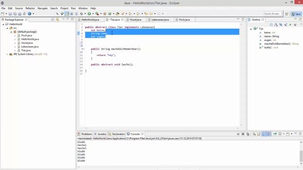Screen dimensions: 303x170
Task: Click Remove Launch icon in Console
Action: (x=243, y=134)
